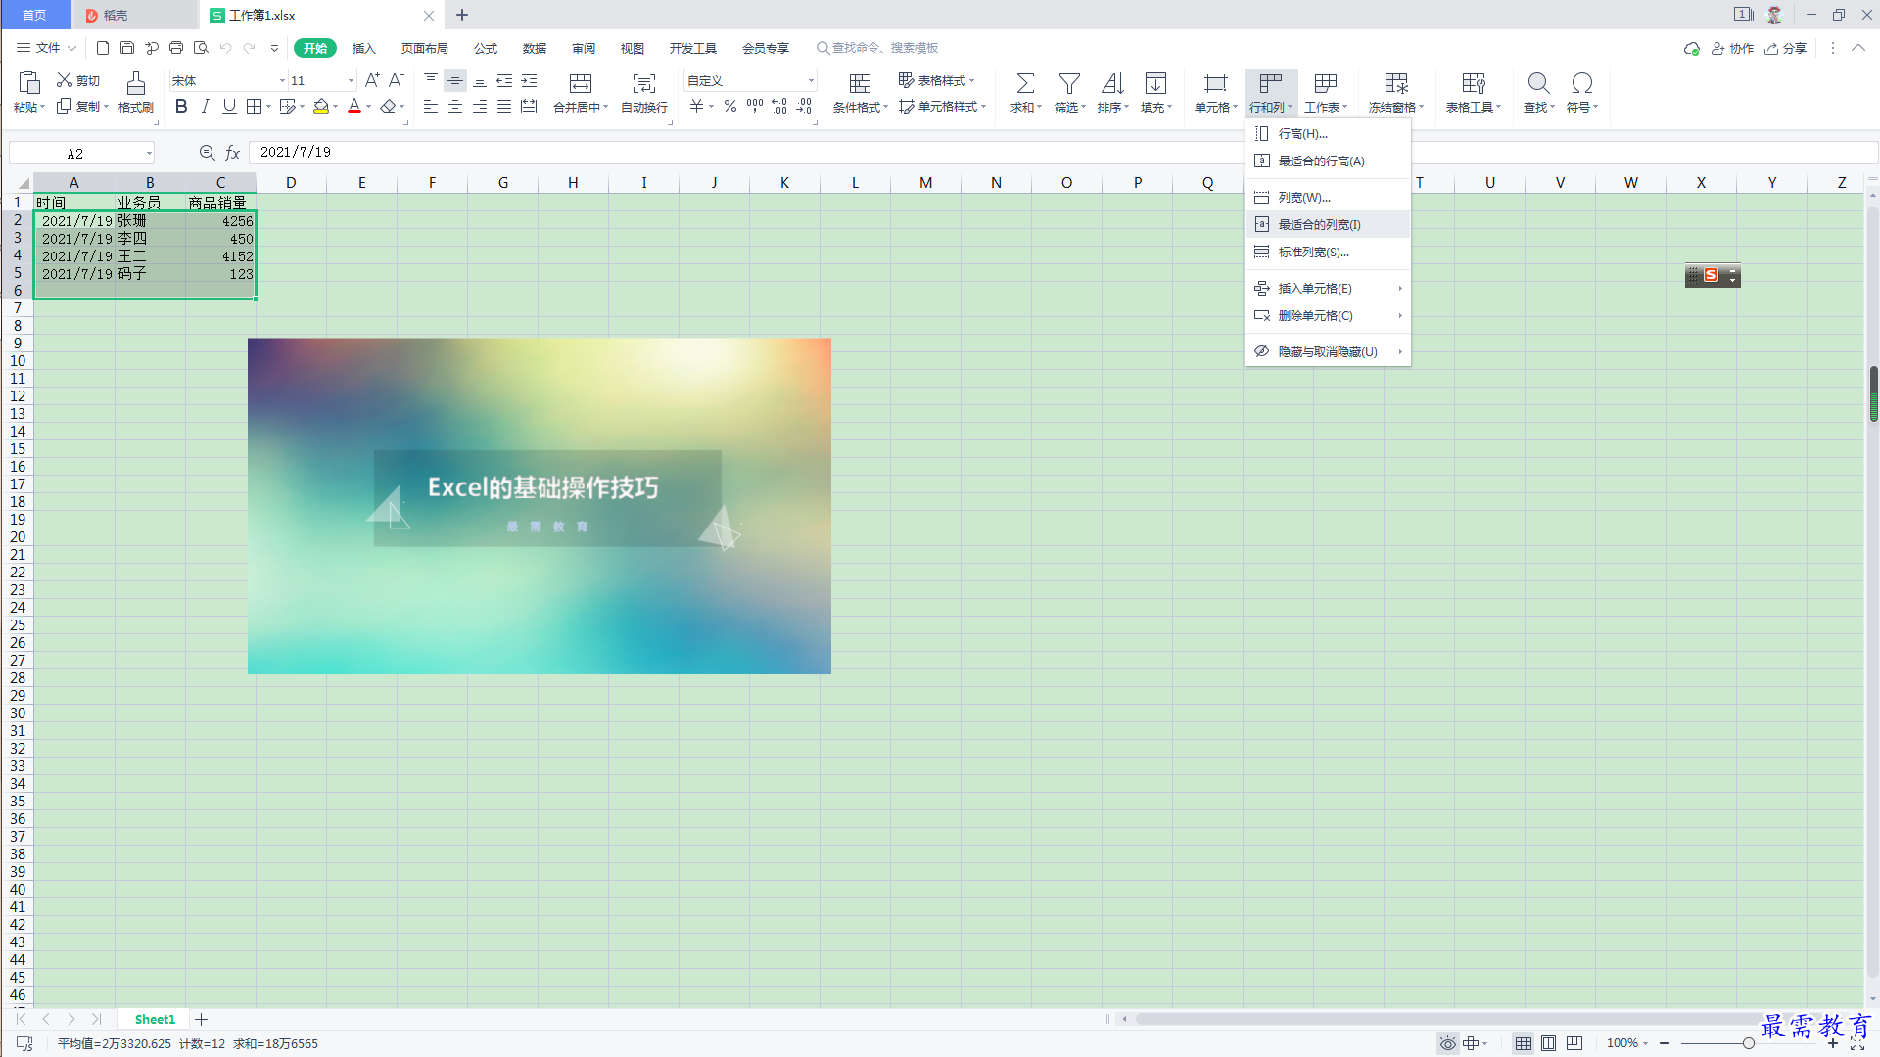
Task: Click the Excel tips image thumbnail
Action: point(540,506)
